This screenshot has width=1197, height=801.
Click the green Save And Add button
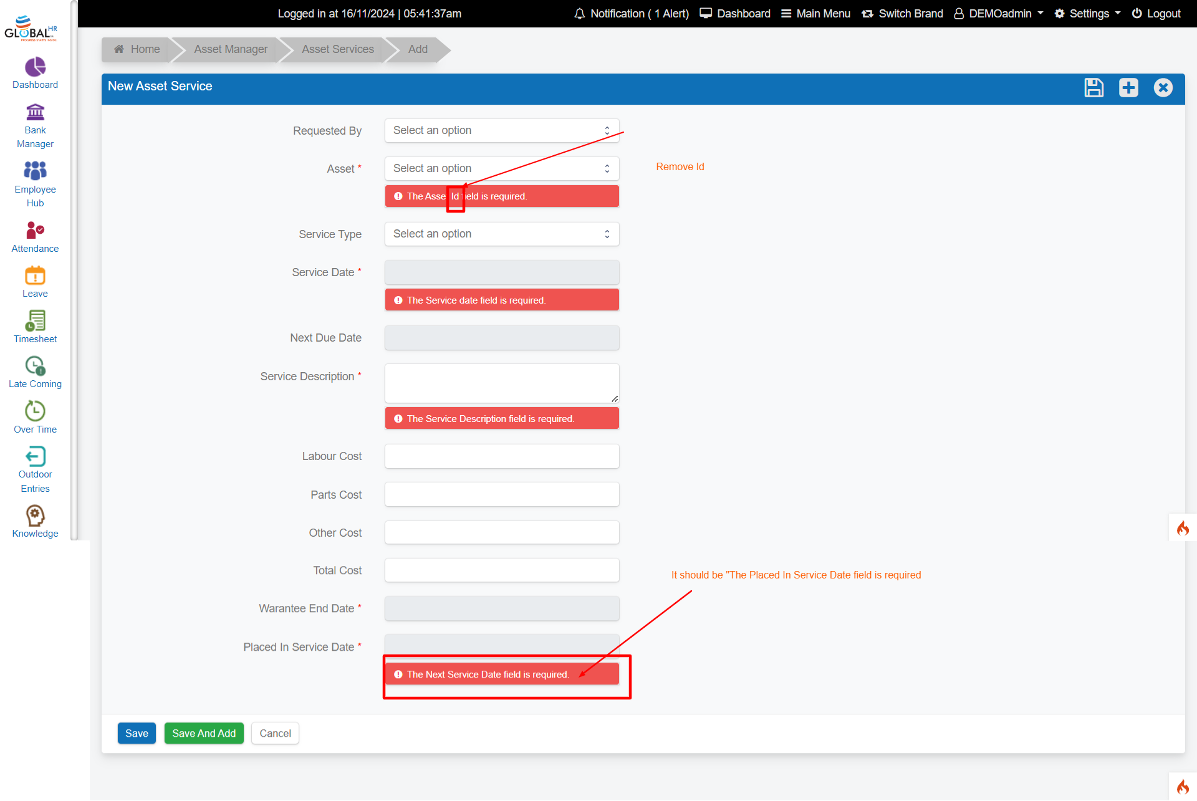[x=204, y=733]
